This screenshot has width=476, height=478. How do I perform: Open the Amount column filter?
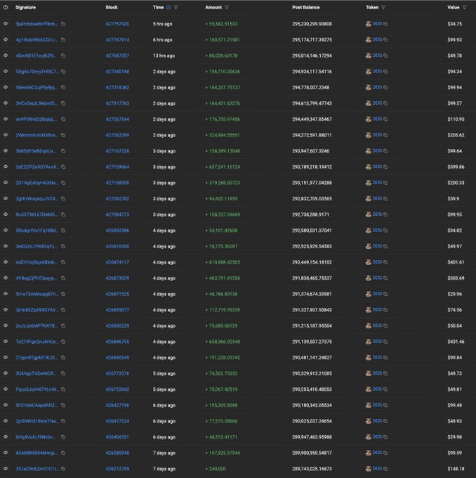coord(227,7)
